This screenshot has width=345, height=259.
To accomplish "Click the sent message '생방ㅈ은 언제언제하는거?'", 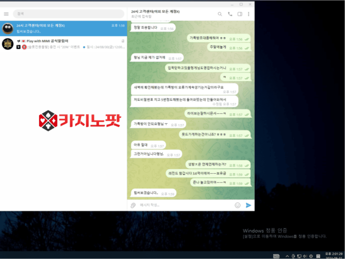I will click(218, 165).
